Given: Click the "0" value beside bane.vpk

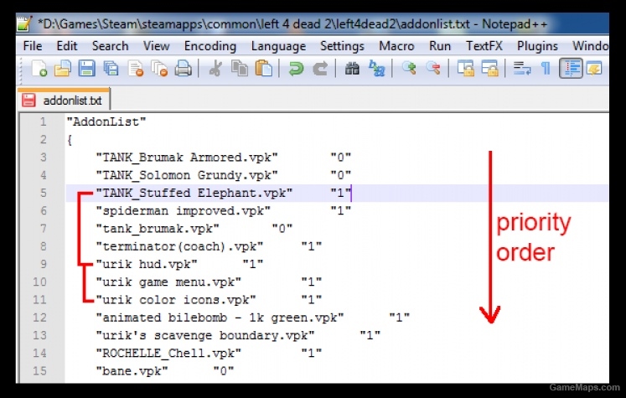Looking at the screenshot, I should pyautogui.click(x=223, y=371).
